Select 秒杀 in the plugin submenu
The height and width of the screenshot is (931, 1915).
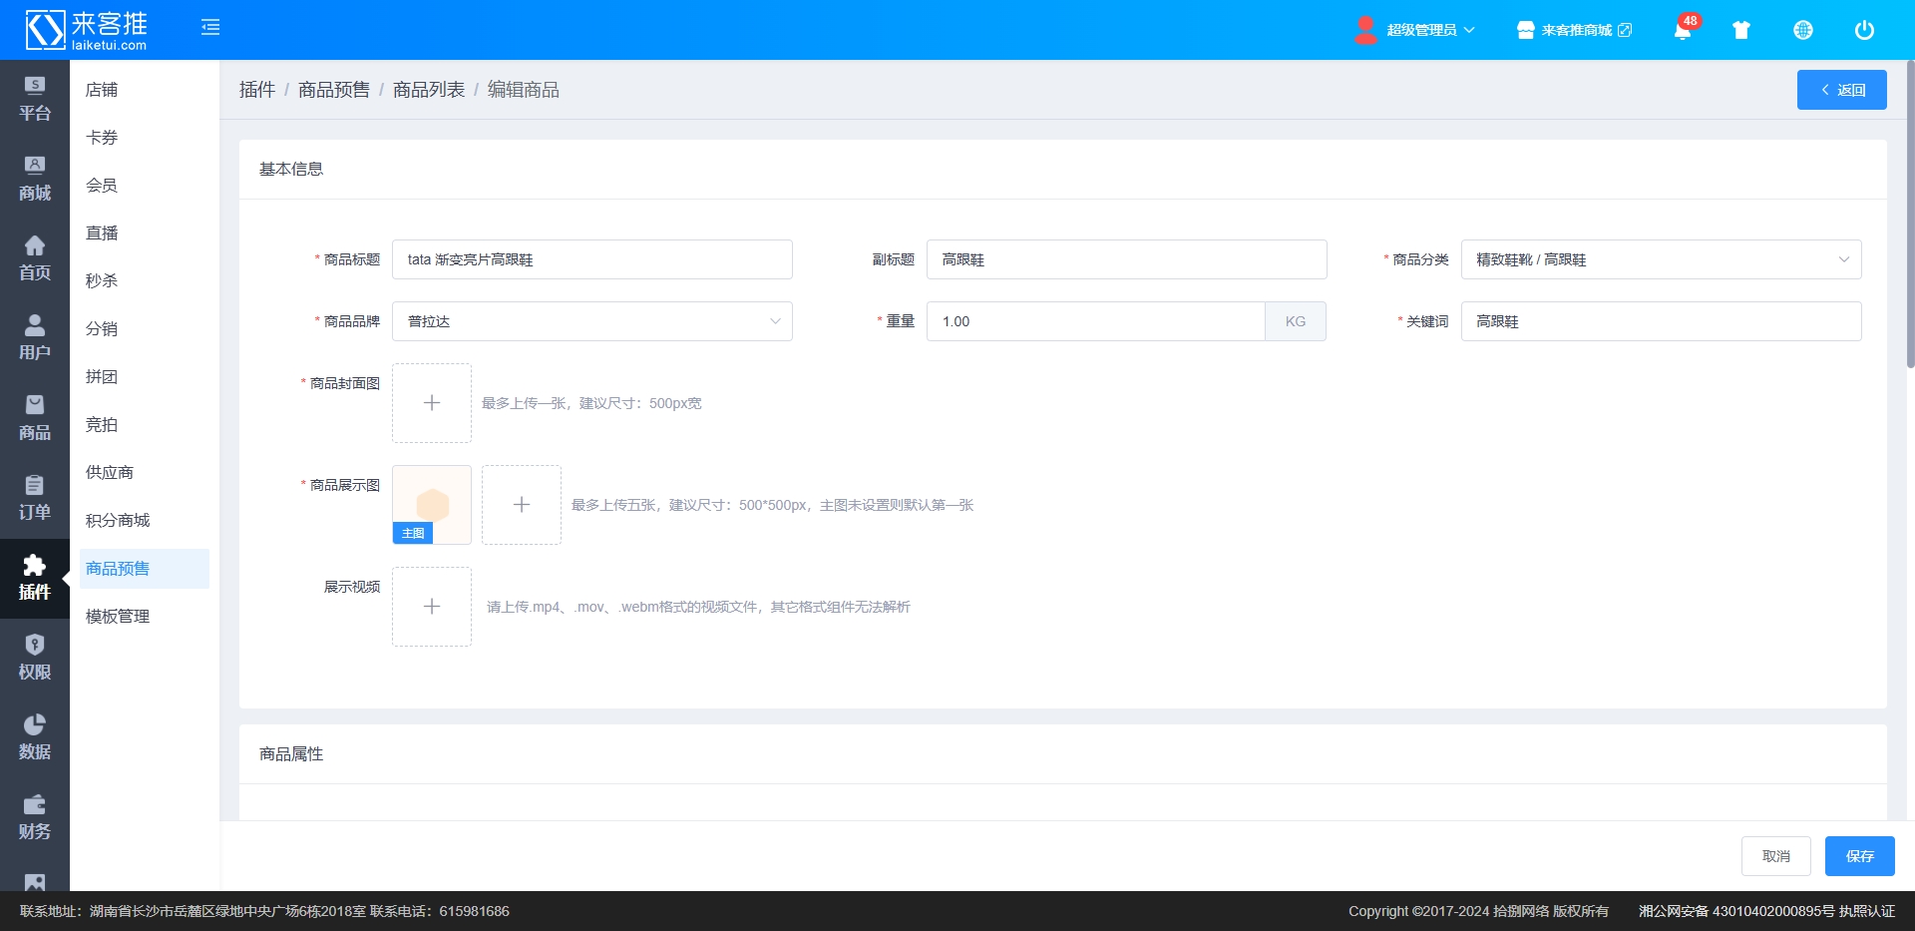click(x=102, y=281)
